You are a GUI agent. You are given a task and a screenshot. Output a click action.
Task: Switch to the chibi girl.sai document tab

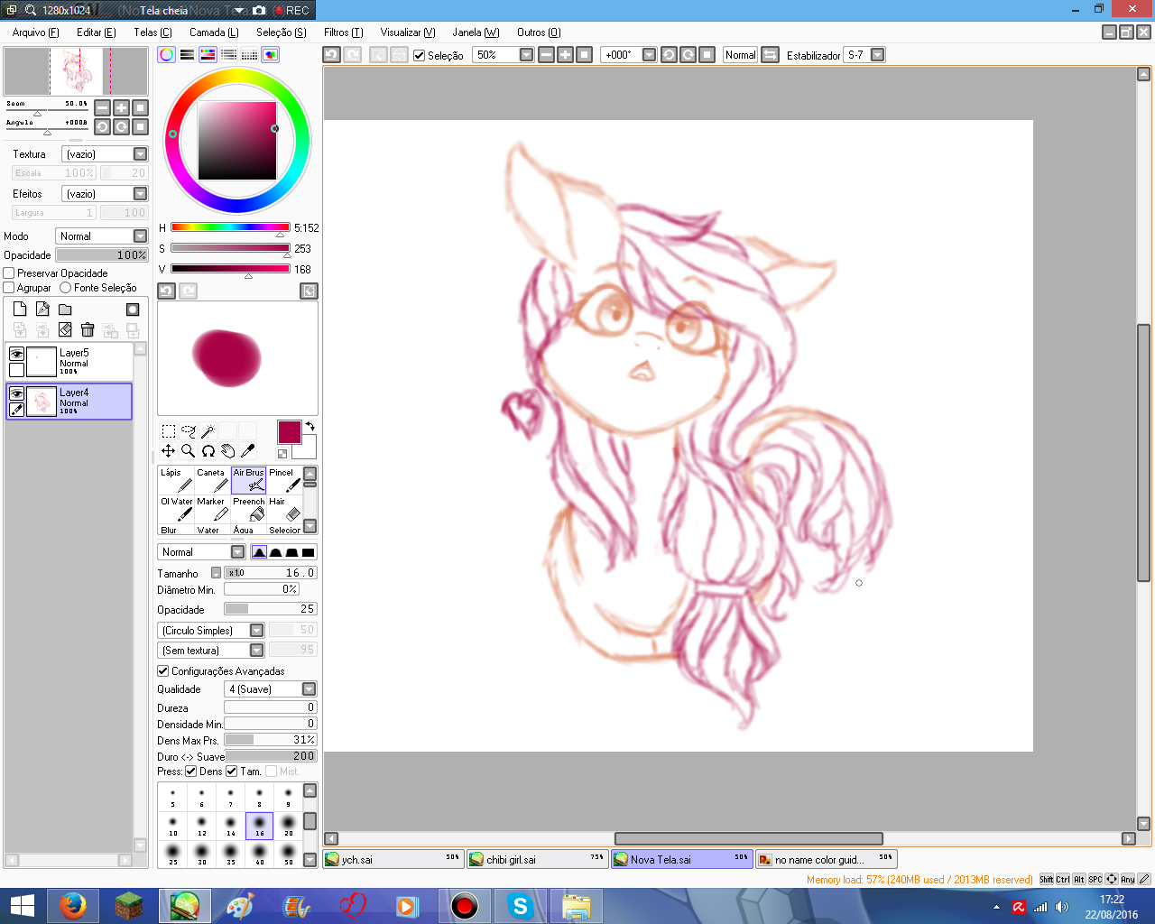pos(537,860)
